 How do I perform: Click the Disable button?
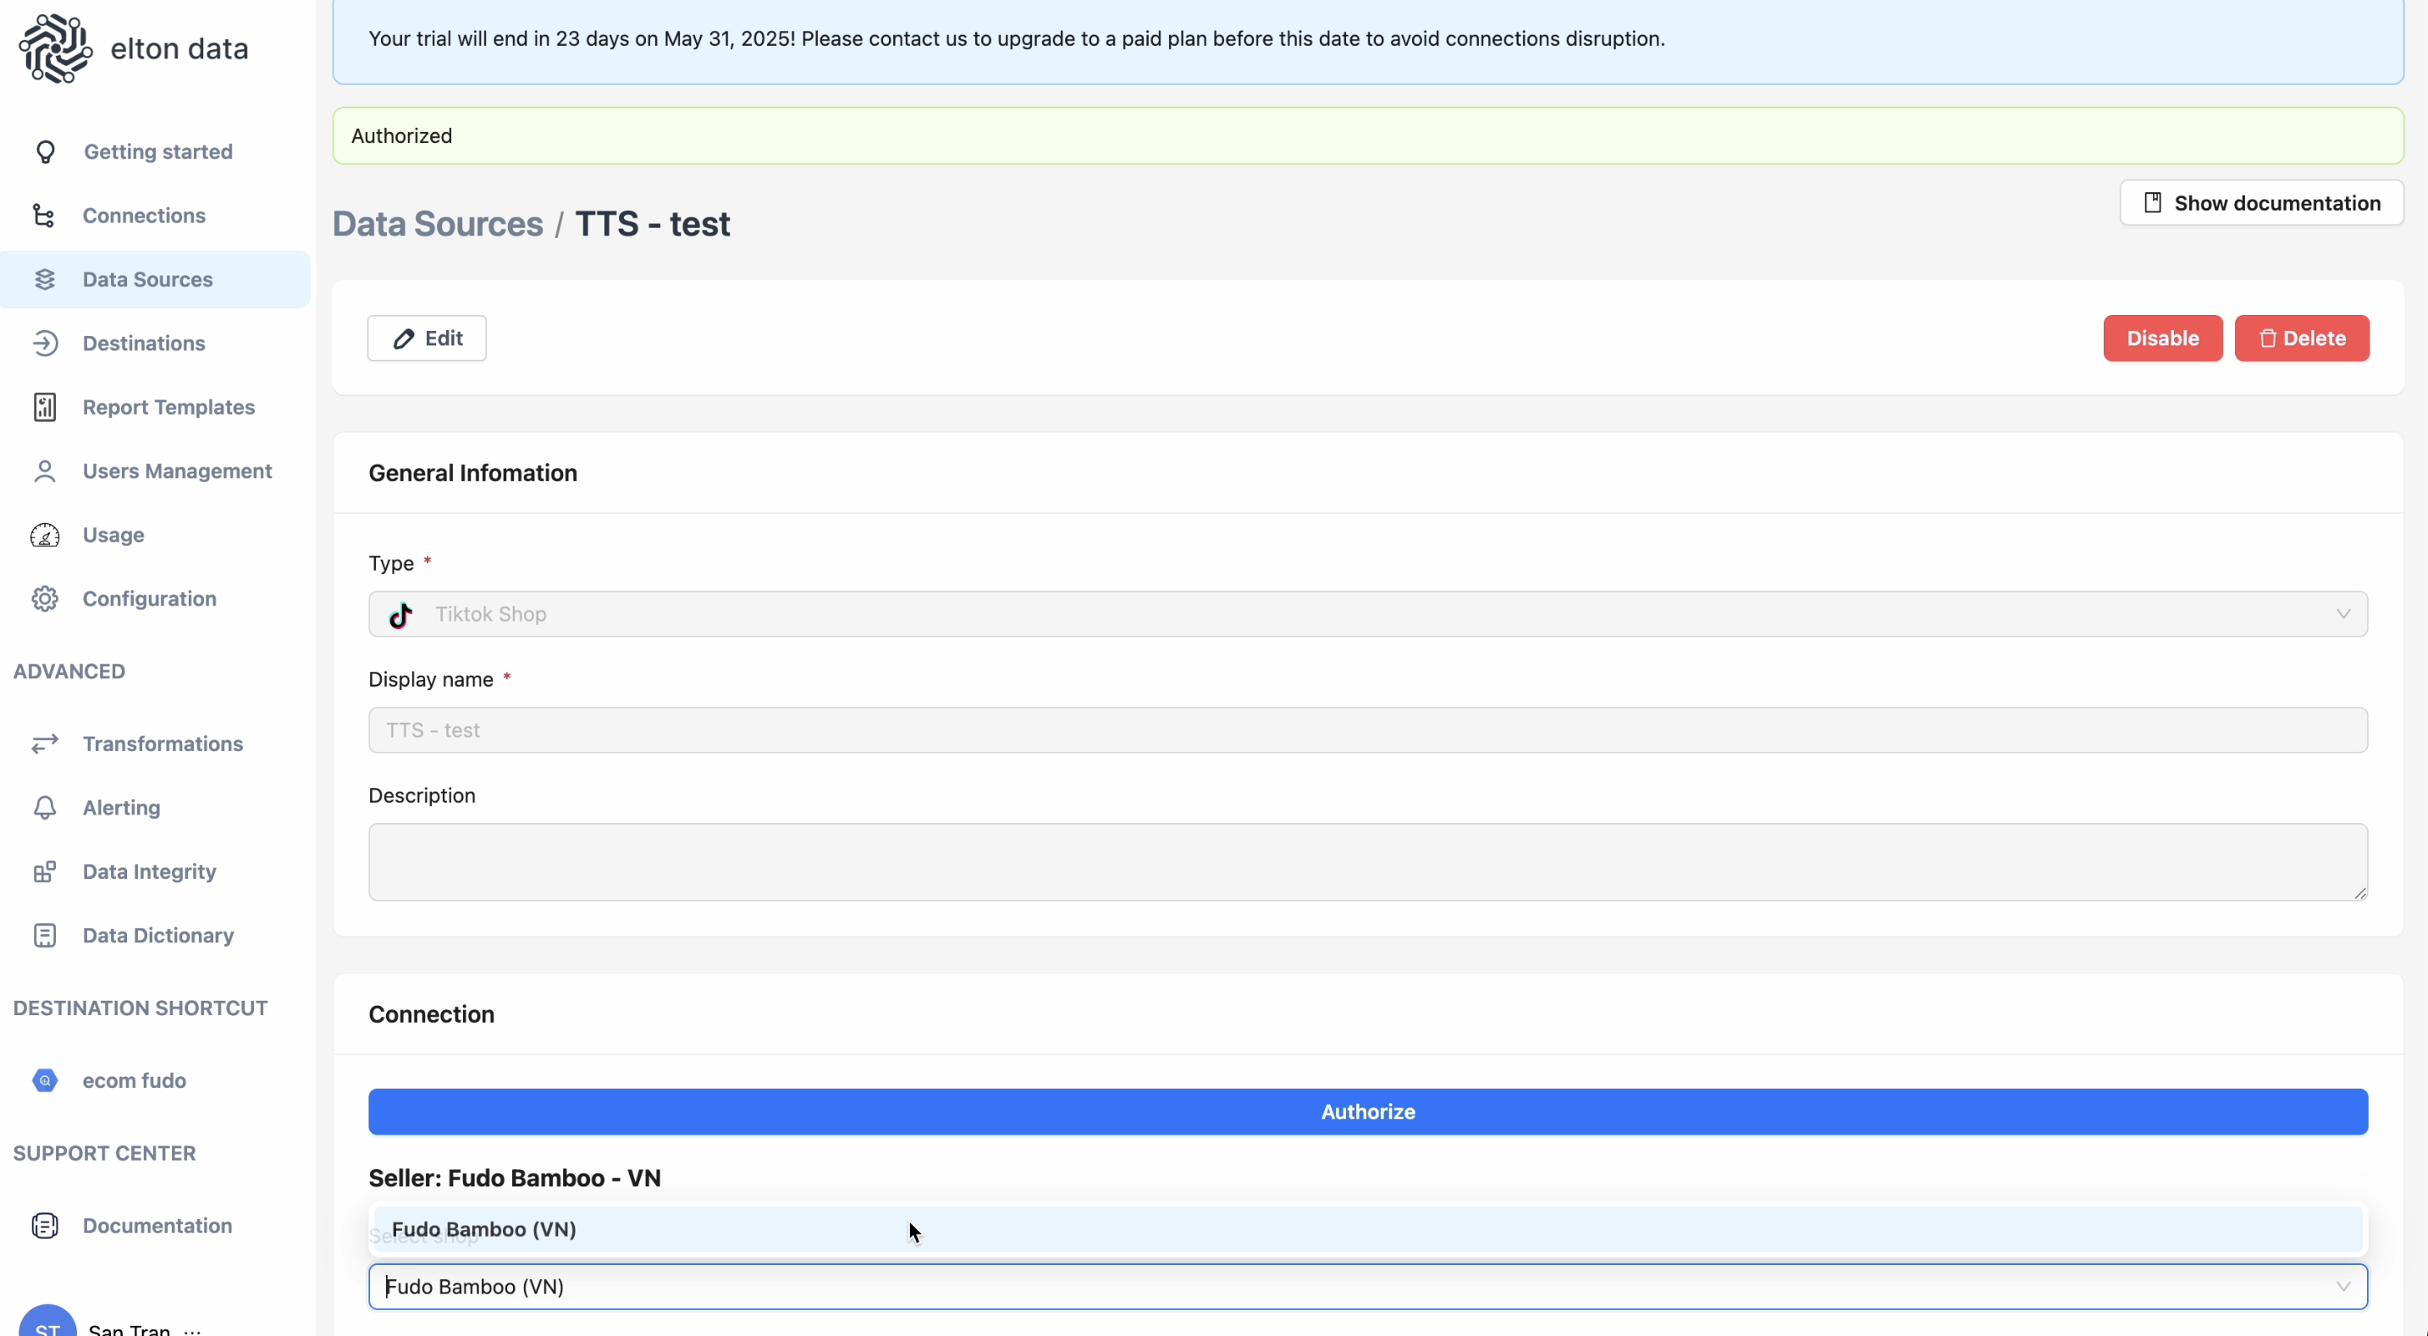point(2162,339)
